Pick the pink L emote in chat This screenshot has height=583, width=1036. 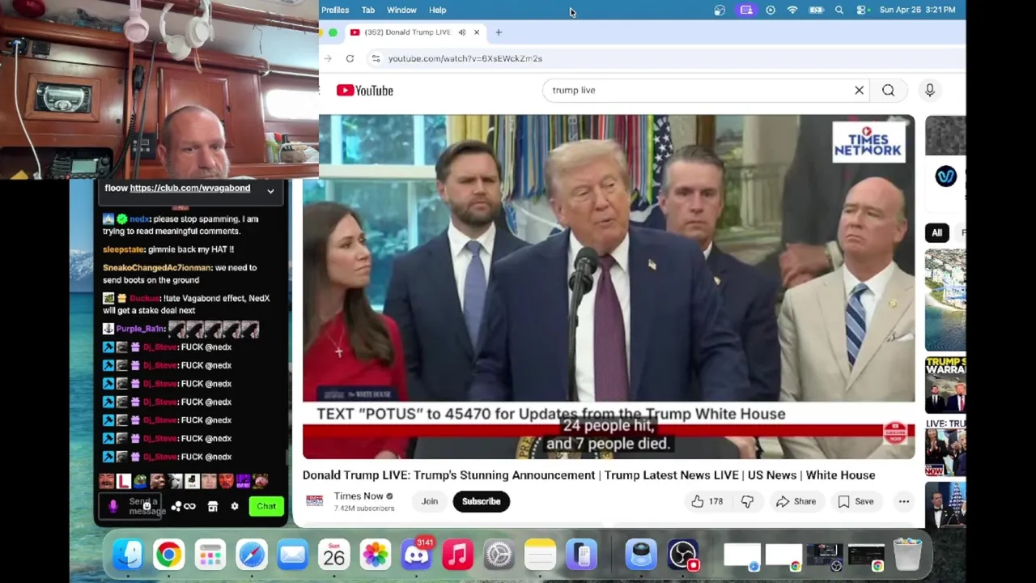coord(124,482)
